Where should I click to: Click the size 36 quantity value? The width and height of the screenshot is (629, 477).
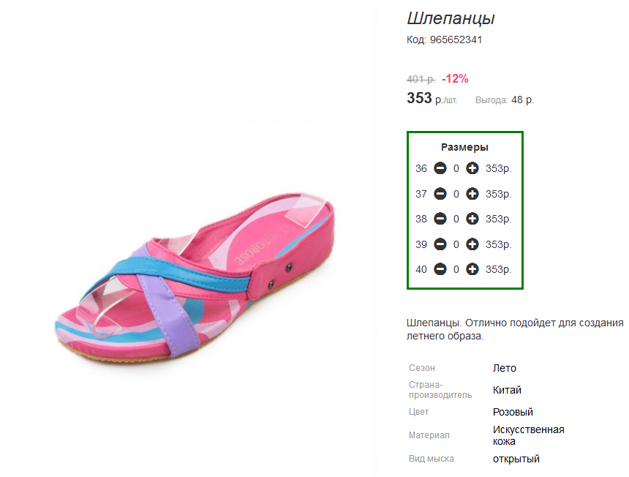[456, 168]
